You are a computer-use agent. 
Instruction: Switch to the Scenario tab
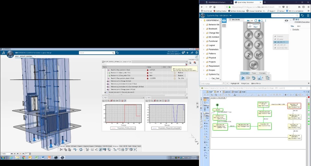pos(262,73)
